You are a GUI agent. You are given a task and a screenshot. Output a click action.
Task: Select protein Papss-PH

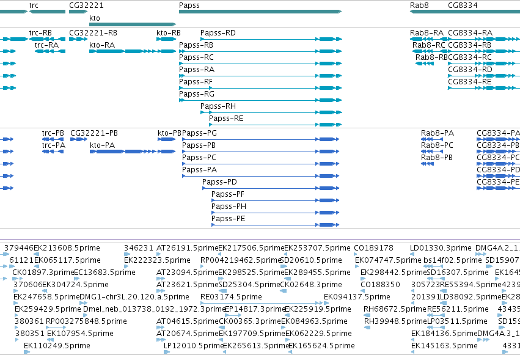coord(275,213)
